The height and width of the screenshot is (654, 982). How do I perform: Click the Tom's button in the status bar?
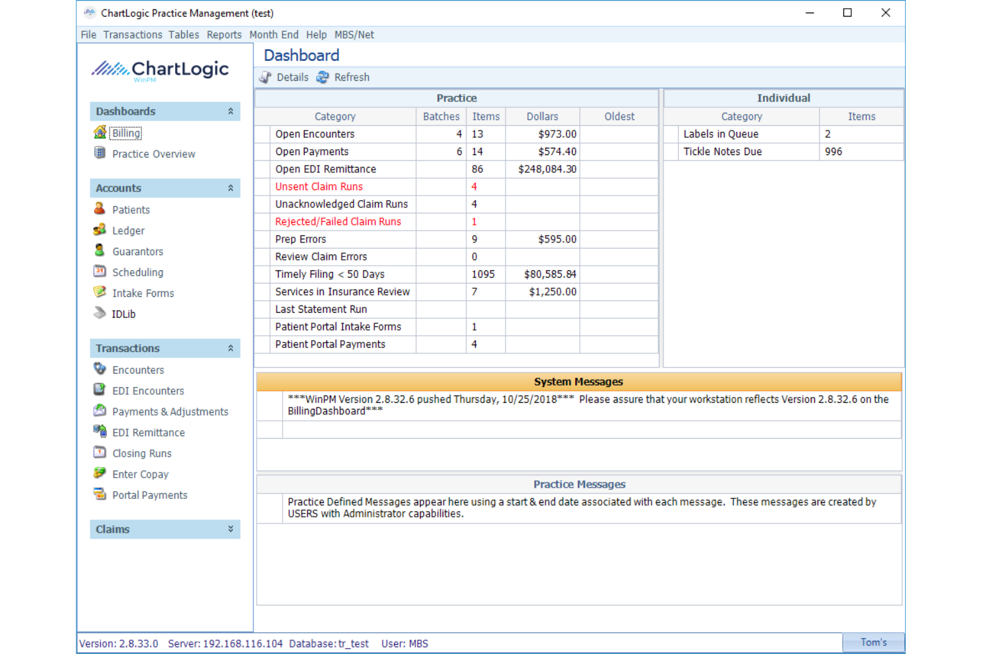[x=873, y=641]
